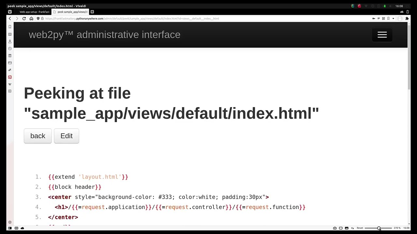Open saved passwords key icon
This screenshot has height=234, width=417.
coord(374,19)
